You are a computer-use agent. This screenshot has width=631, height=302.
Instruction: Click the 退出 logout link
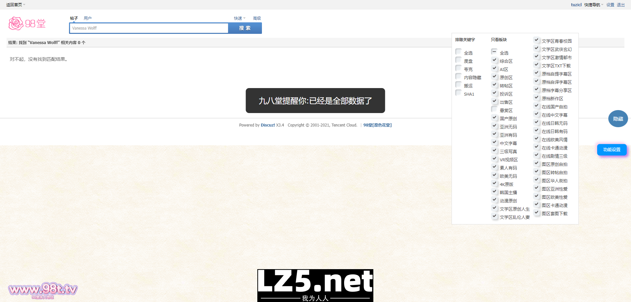click(620, 5)
